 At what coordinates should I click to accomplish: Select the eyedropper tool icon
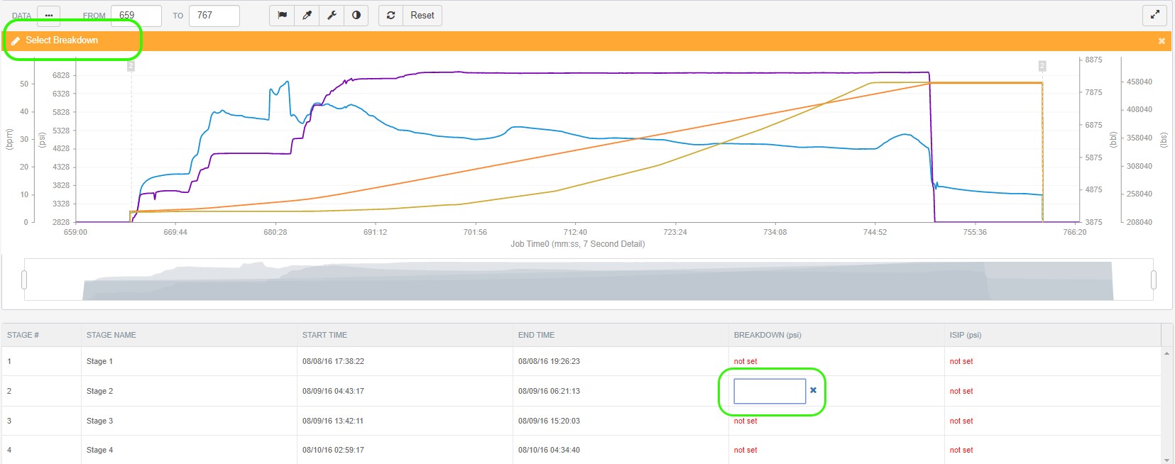click(307, 16)
